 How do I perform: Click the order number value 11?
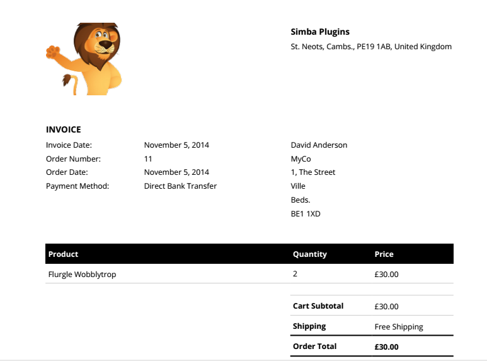[148, 159]
